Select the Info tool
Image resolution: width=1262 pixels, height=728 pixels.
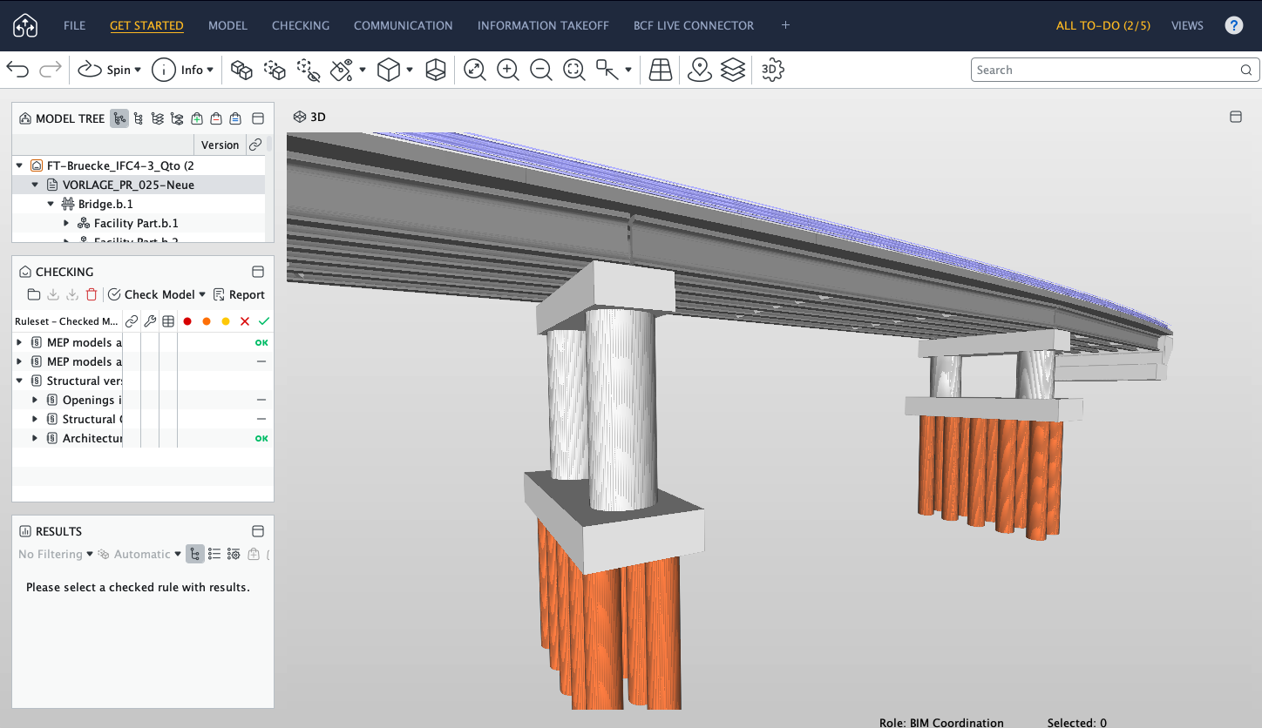178,70
